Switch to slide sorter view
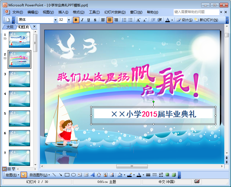Viewport: 231px width, 187px height. click(9, 169)
